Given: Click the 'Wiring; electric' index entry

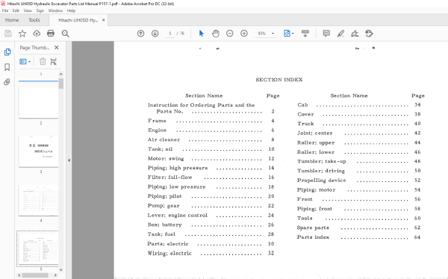Looking at the screenshot, I should point(169,253).
